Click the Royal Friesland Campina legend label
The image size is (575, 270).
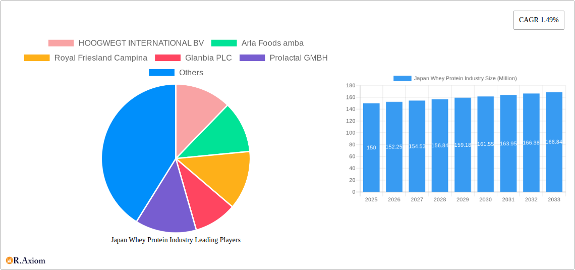[x=101, y=58]
